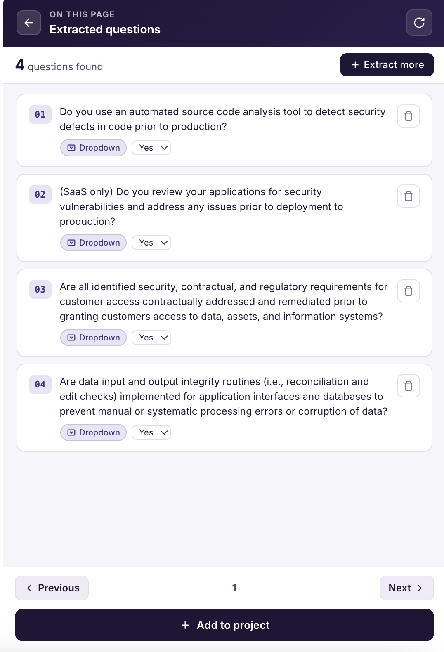The image size is (444, 652).
Task: Click Dropdown type tag on question 01
Action: pyautogui.click(x=94, y=148)
